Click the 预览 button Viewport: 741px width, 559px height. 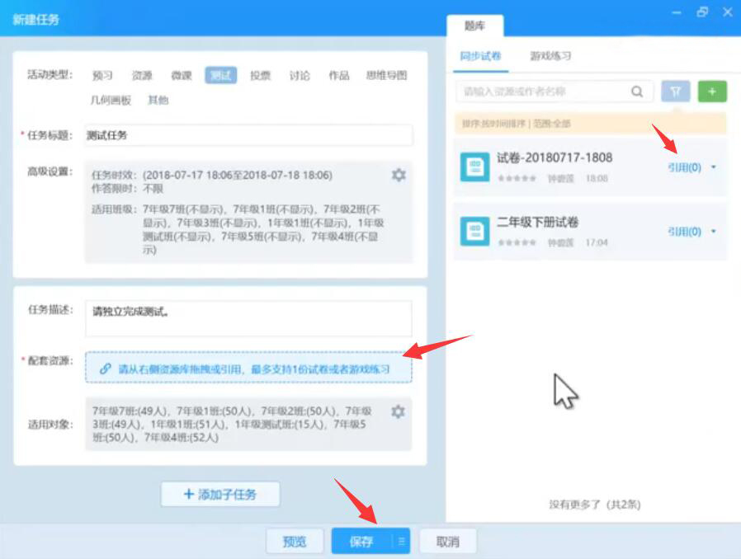click(x=295, y=541)
